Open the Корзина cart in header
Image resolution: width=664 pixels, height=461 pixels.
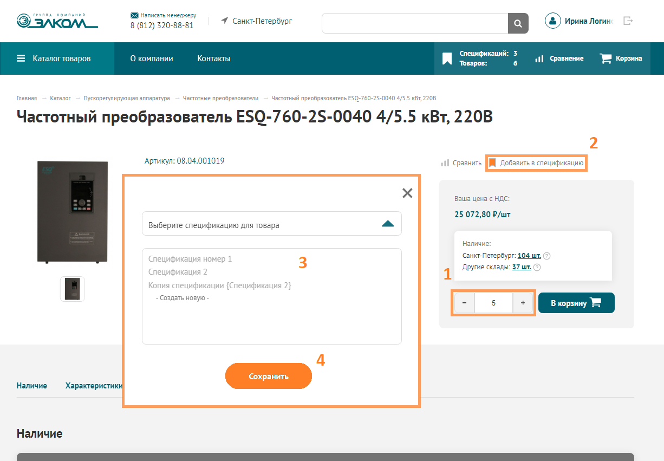pyautogui.click(x=621, y=59)
